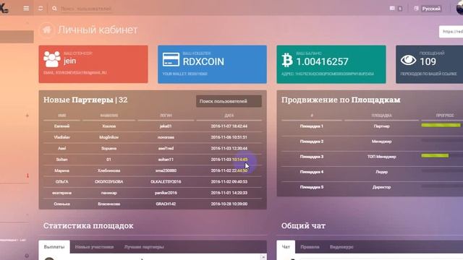Open the hamburger menu in the top bar
Viewport: 463px width, 260px height.
coord(26,9)
